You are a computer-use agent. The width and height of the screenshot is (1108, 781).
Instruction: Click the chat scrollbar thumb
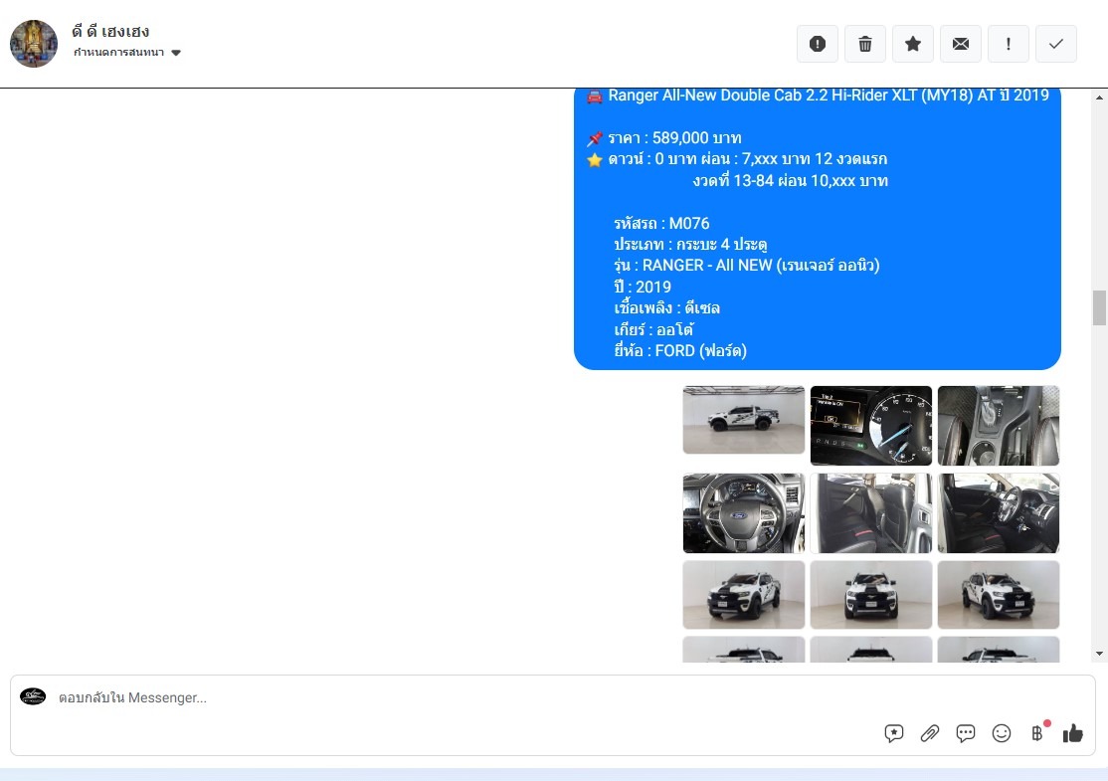click(x=1099, y=307)
